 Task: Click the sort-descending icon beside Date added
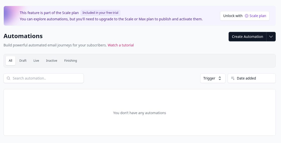tap(233, 78)
